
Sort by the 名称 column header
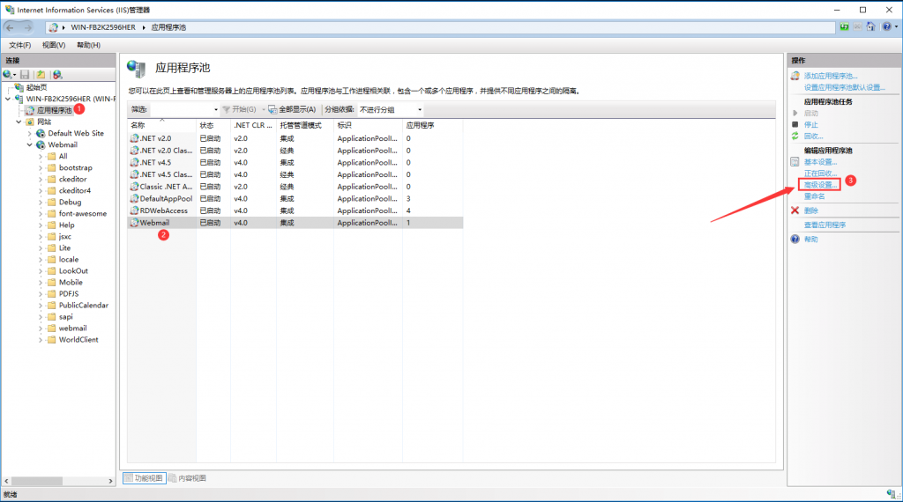tap(162, 125)
